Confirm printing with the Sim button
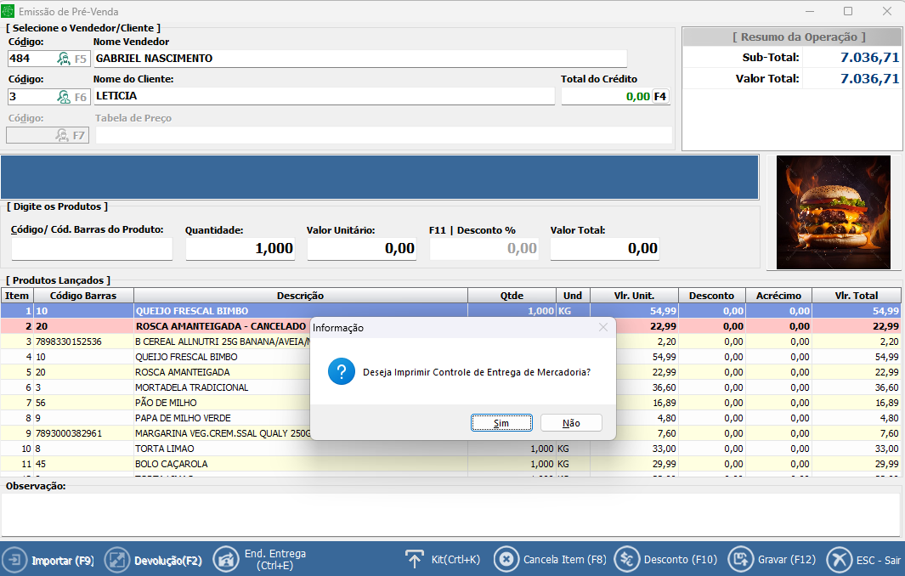The width and height of the screenshot is (905, 576). tap(501, 423)
